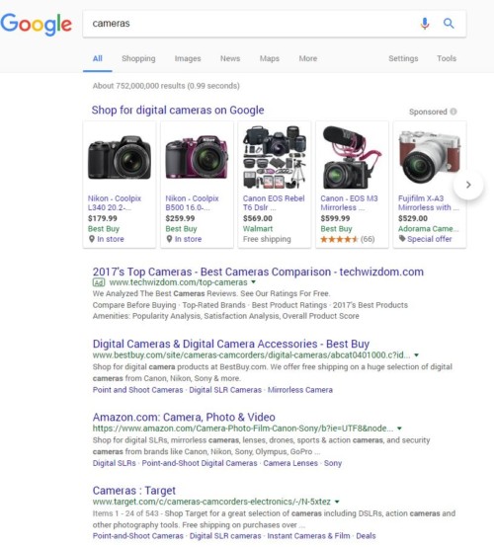Screen dimensions: 494x547
Task: Advance the shopping carousel with the right arrow
Action: [468, 185]
